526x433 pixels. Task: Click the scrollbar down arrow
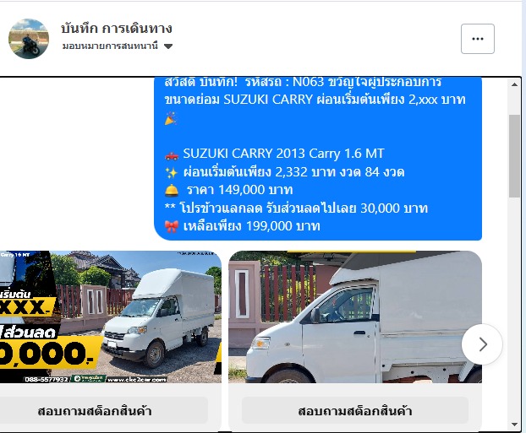(x=514, y=425)
